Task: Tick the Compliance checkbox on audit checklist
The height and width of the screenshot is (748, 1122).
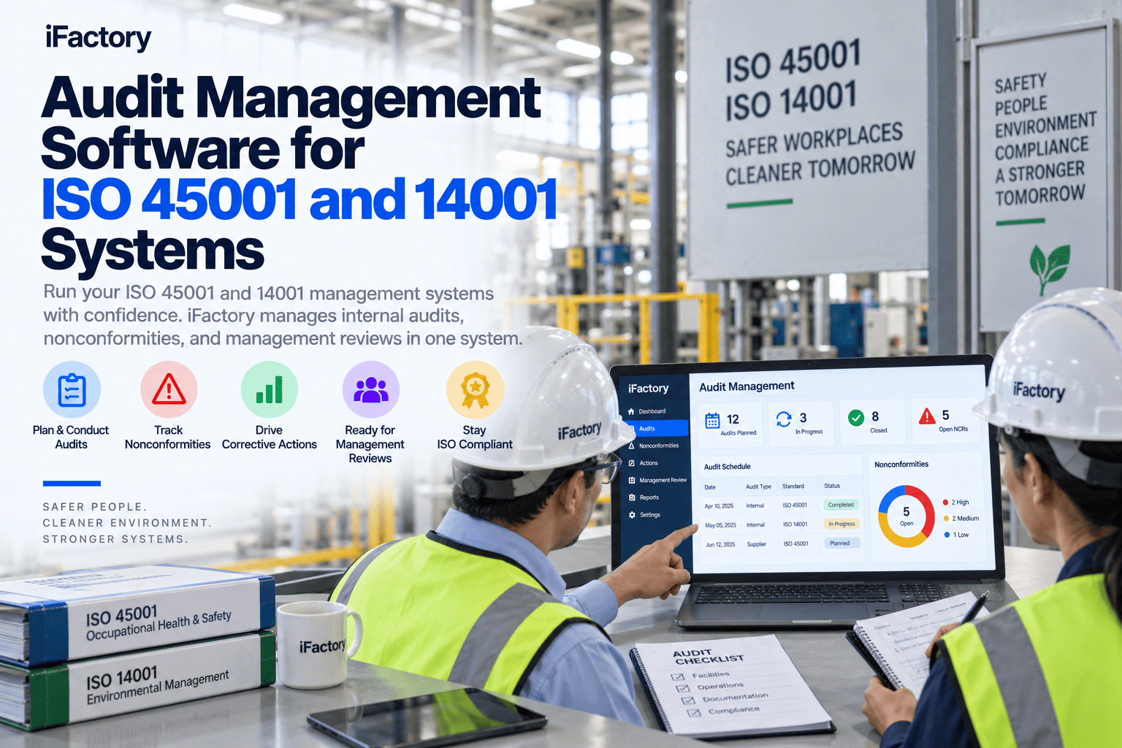Action: [694, 712]
